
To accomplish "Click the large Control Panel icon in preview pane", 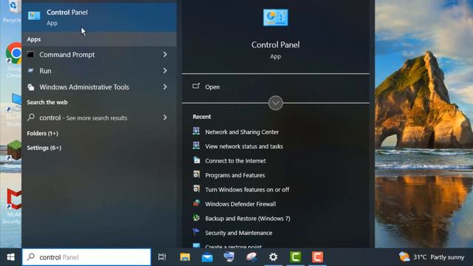I will tap(276, 18).
